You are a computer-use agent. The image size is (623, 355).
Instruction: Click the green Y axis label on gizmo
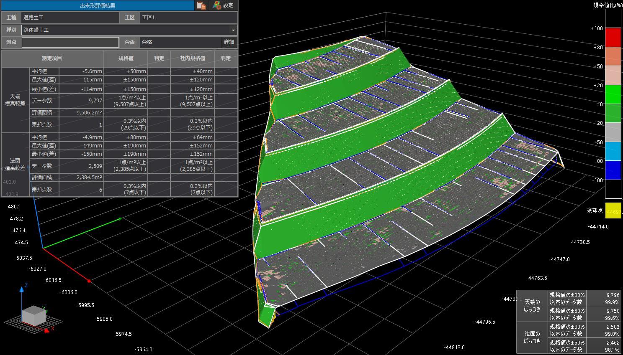pos(44,309)
